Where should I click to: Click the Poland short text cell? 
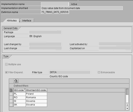(36, 94)
